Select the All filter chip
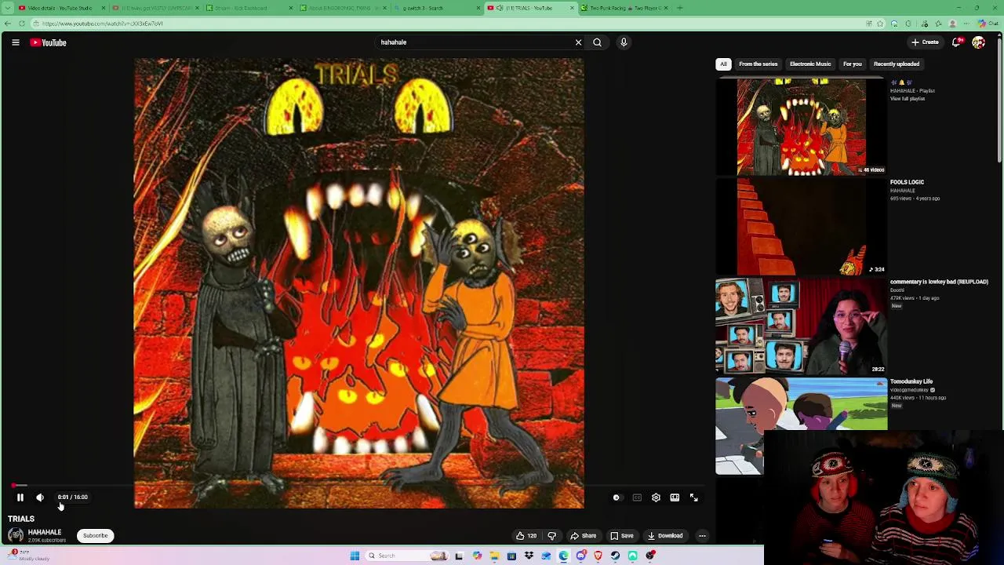This screenshot has height=565, width=1004. [x=723, y=64]
